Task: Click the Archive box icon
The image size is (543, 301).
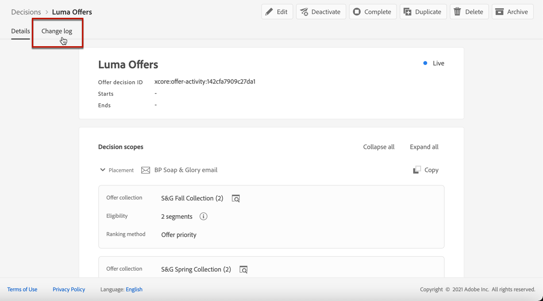Action: pos(500,12)
